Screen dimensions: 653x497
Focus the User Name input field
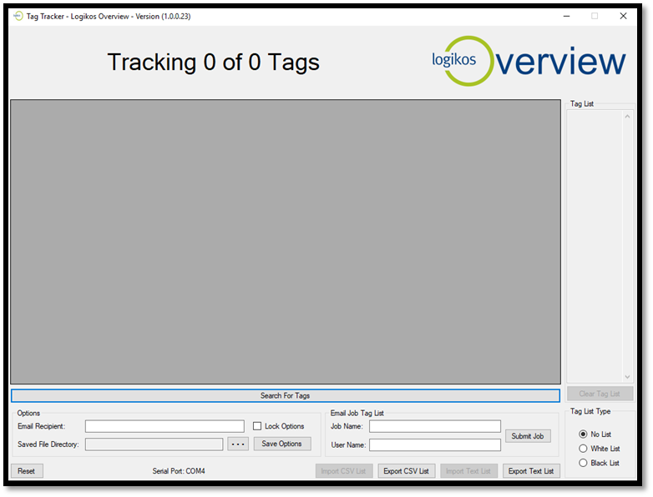434,445
